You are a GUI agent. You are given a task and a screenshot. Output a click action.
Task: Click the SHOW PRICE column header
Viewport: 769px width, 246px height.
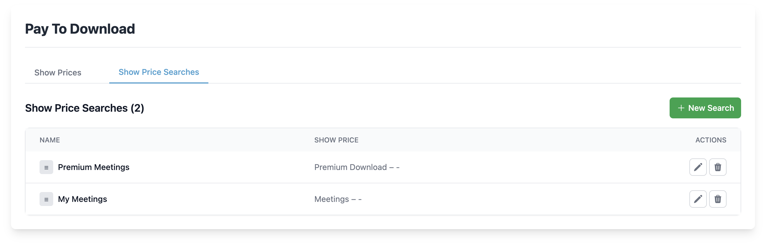click(337, 140)
